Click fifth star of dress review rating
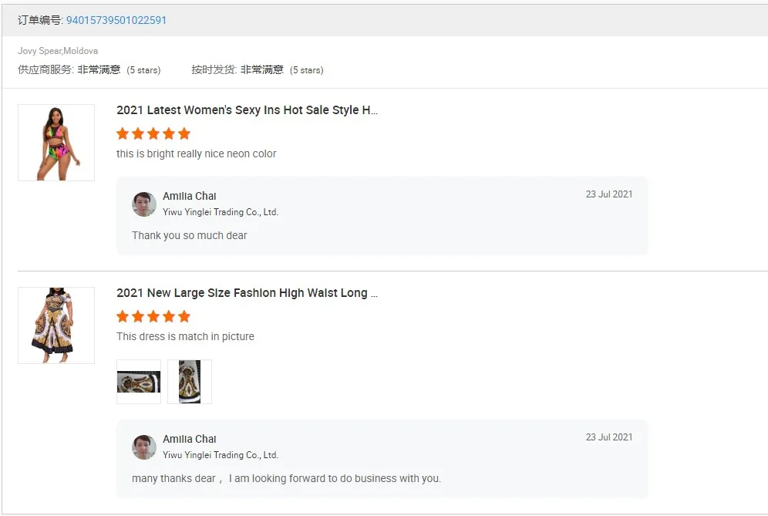The height and width of the screenshot is (516, 768). pyautogui.click(x=184, y=316)
